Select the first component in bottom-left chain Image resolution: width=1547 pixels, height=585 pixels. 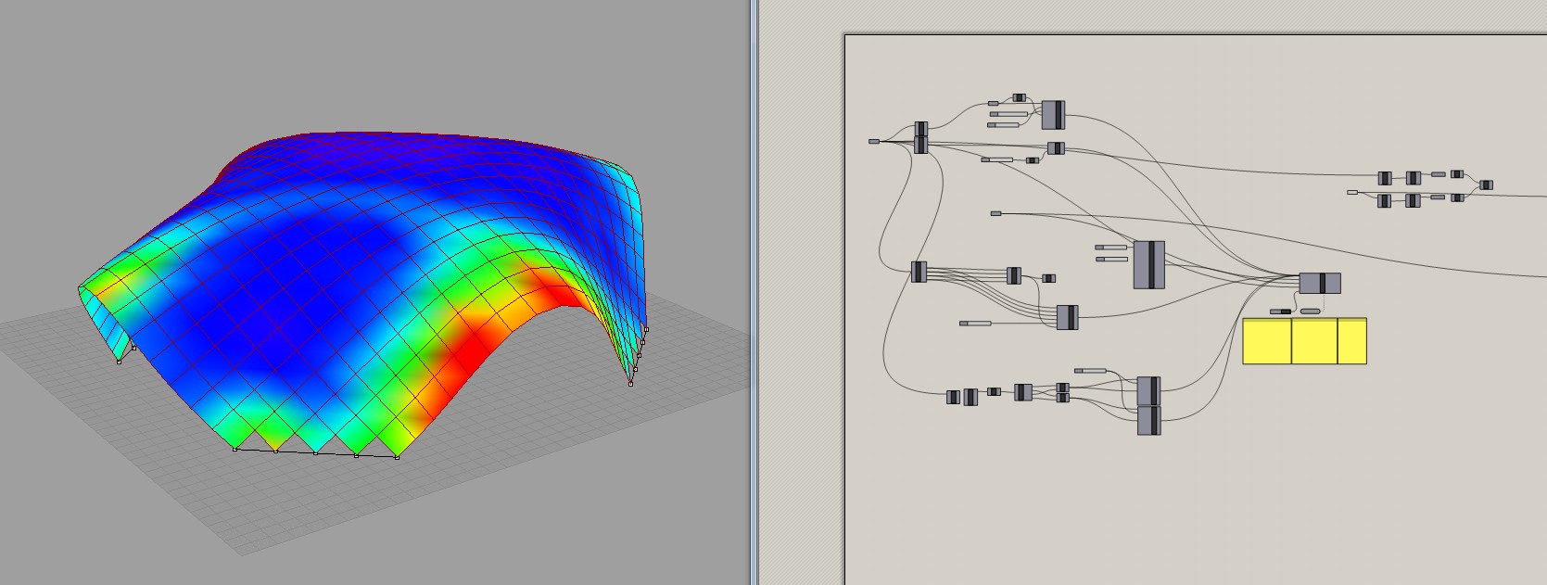[x=953, y=397]
